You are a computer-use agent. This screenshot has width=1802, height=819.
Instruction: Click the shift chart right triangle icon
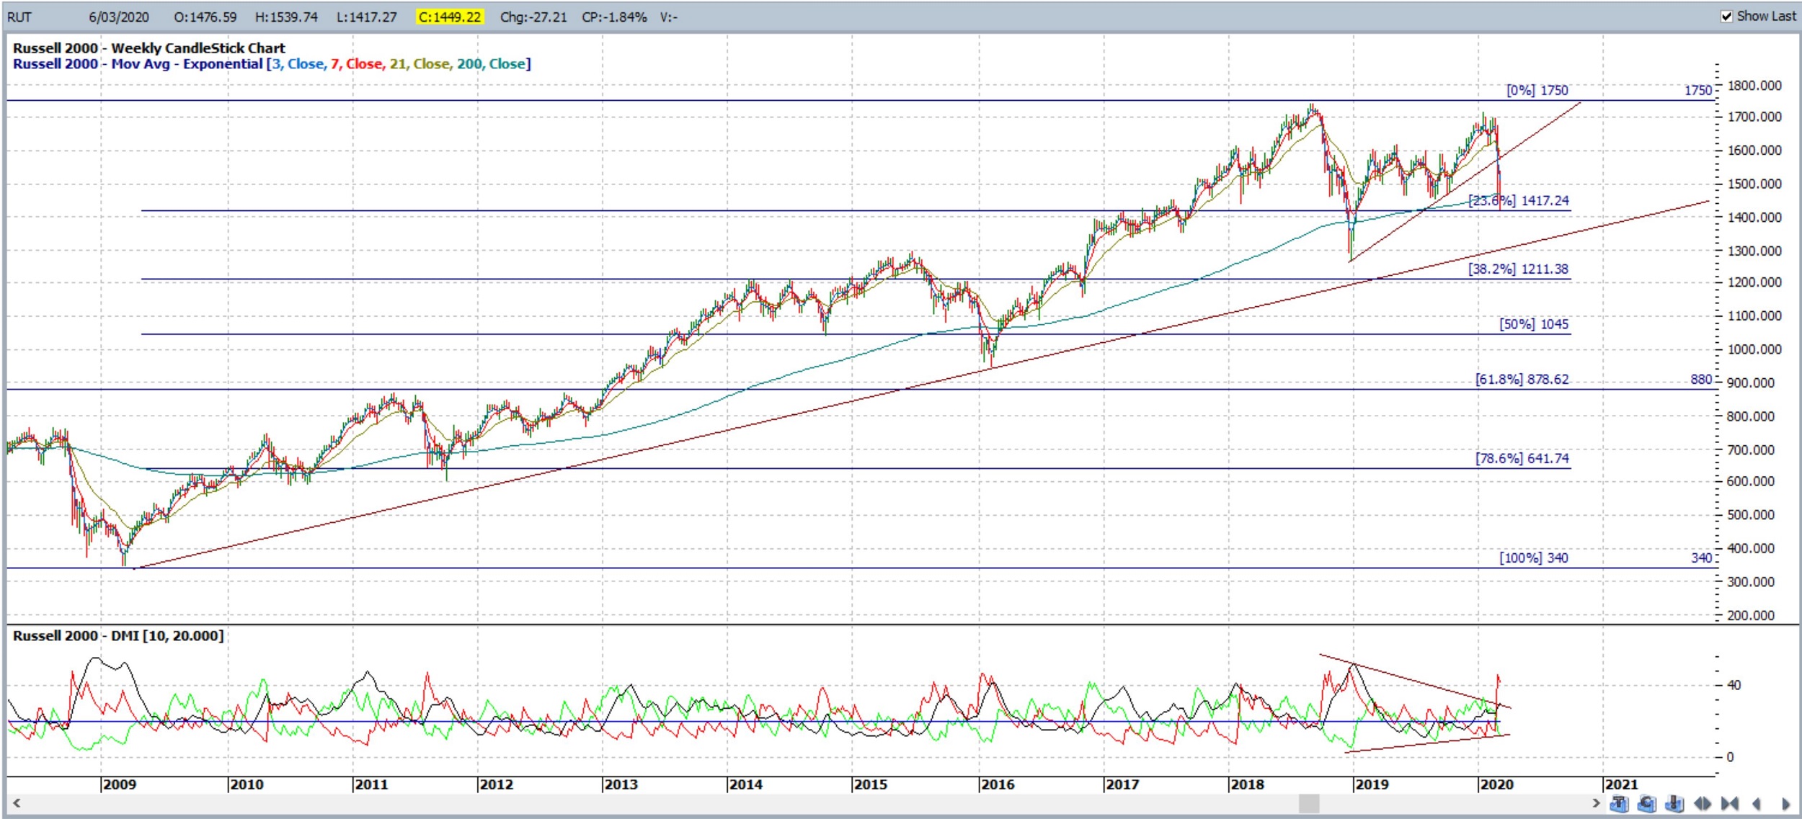pos(1785,803)
